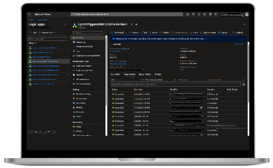Open the page number dropdown
The height and width of the screenshot is (168, 273).
point(43,132)
